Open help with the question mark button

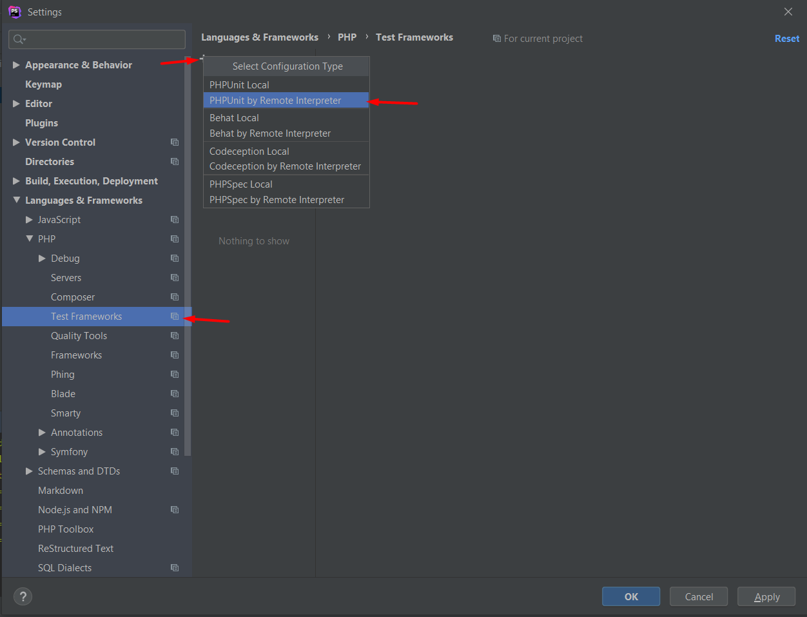[23, 596]
